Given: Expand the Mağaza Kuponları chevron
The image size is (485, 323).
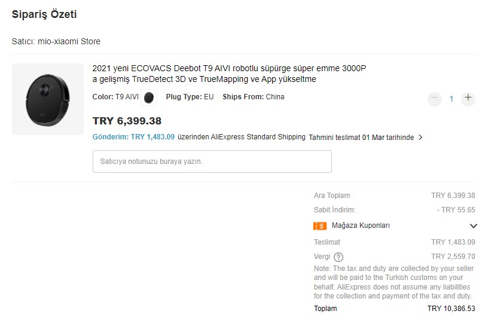Looking at the screenshot, I should (x=473, y=226).
